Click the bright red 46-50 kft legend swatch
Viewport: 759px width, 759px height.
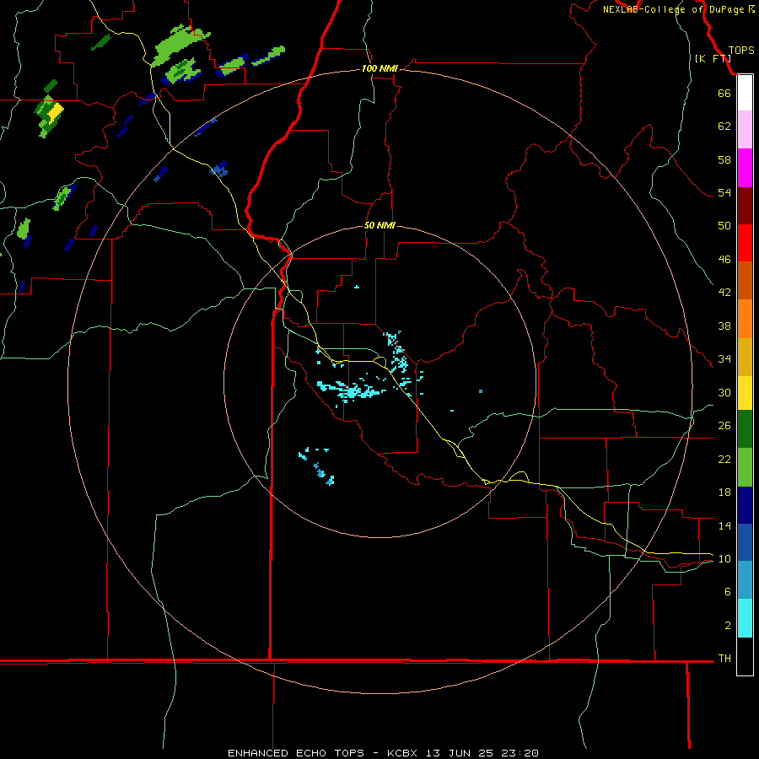(x=745, y=243)
